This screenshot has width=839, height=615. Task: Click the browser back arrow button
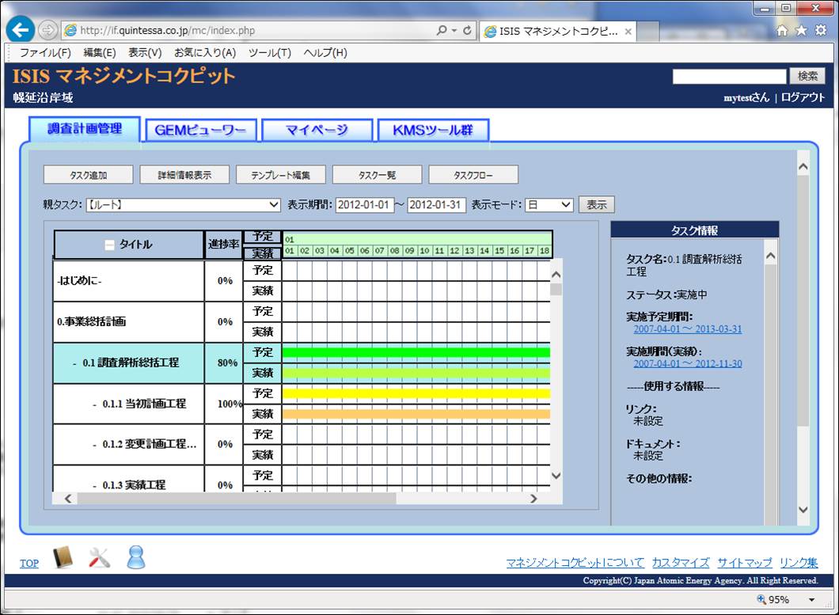coord(21,30)
